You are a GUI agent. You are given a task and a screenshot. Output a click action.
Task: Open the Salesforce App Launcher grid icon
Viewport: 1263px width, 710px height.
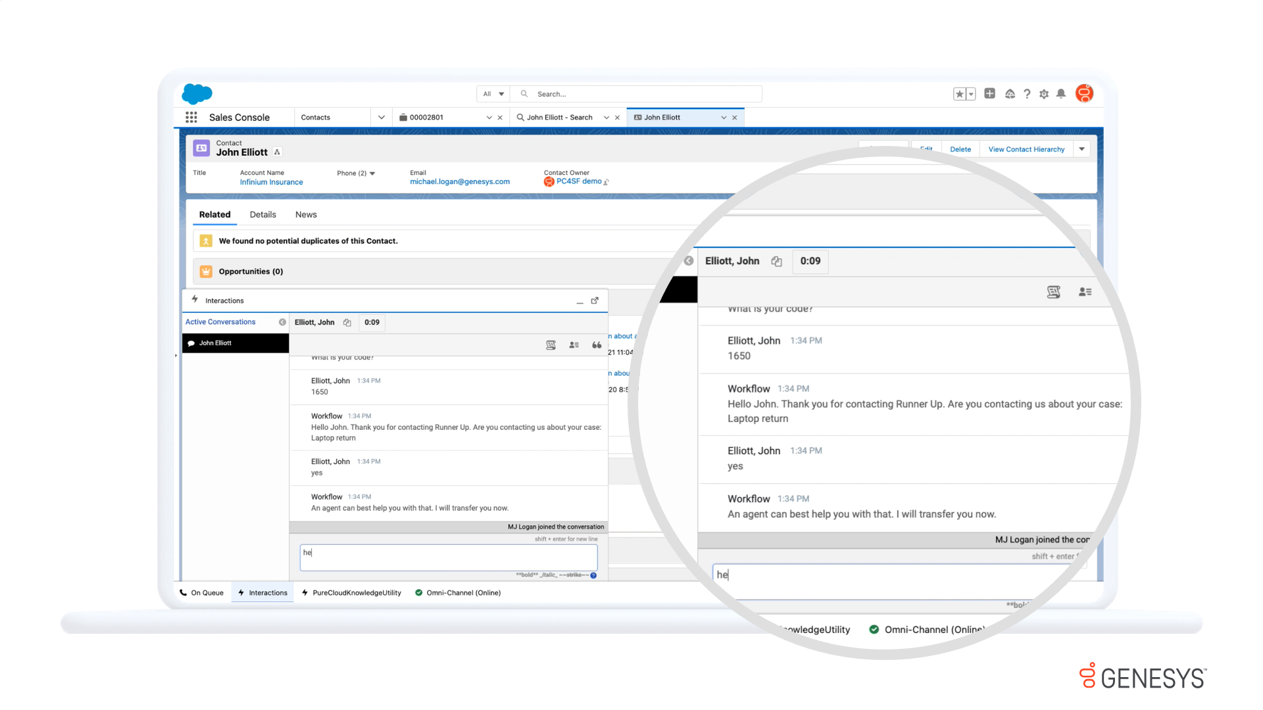(x=191, y=117)
